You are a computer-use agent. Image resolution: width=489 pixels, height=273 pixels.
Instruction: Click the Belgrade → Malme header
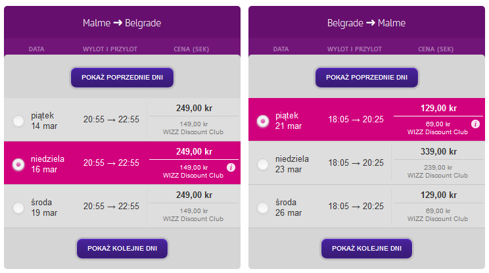click(x=367, y=23)
